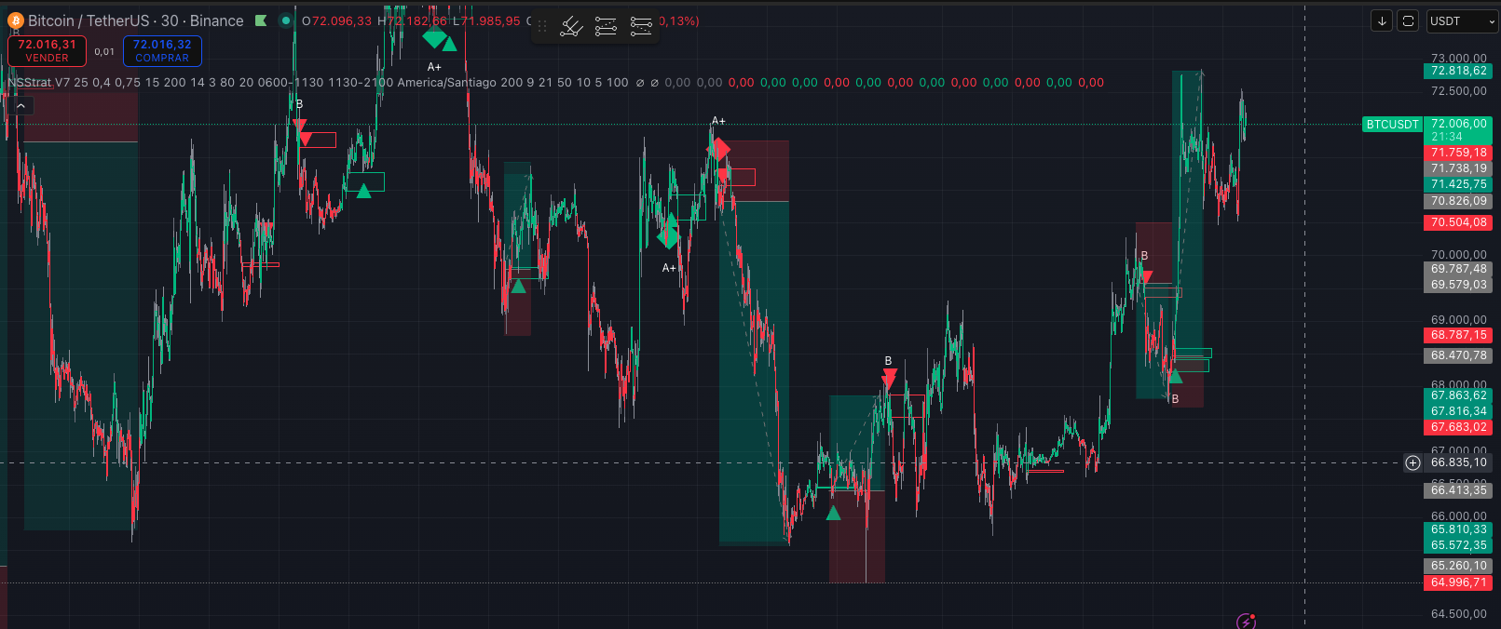Open the NSStrat V7 indicator legend
Screen dimensions: 1501x629
37,83
